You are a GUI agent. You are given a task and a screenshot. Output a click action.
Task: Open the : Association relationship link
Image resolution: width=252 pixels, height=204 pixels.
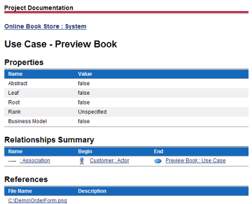[35, 160]
